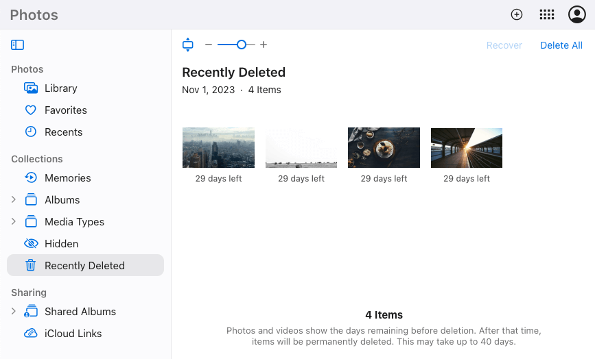
Task: Click the Recently Deleted trash icon
Action: [31, 265]
